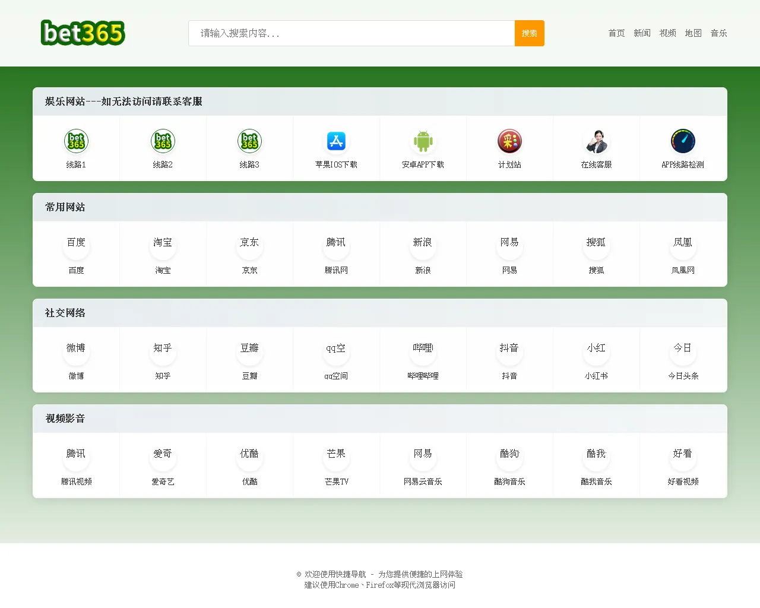The width and height of the screenshot is (760, 608).
Task: Click the 视频影音 section heading
Action: click(65, 419)
